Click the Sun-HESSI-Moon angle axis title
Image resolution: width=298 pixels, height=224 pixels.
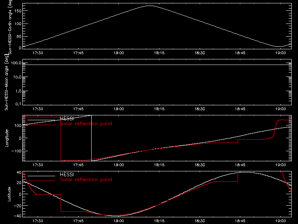coord(6,82)
